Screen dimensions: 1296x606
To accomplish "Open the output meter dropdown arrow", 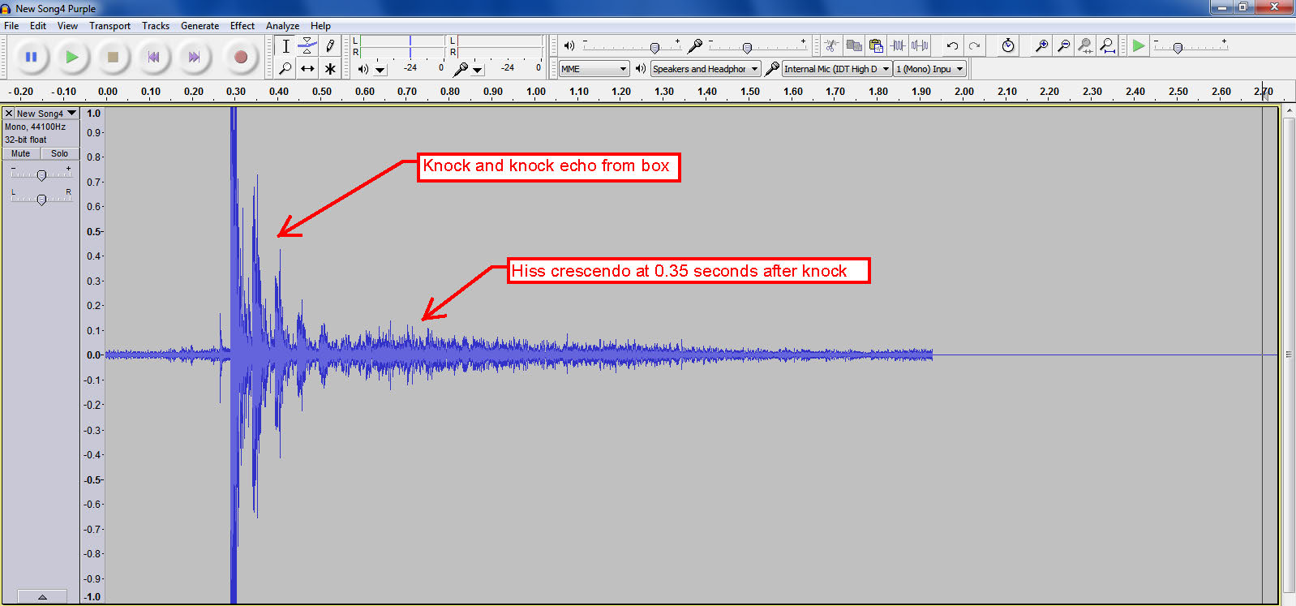I will pos(380,70).
